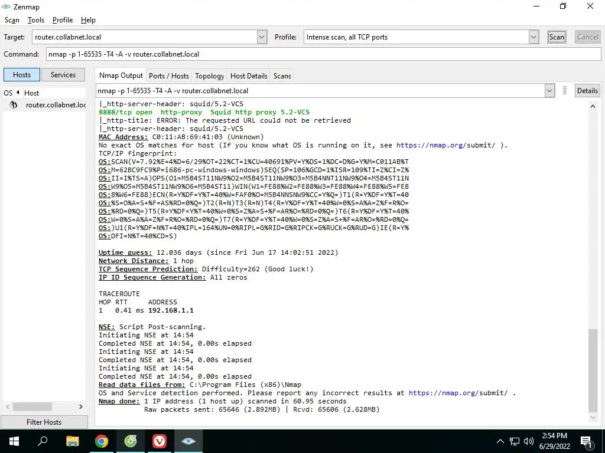Click hosts list scroll left arrow
This screenshot has height=453, width=605.
point(8,407)
